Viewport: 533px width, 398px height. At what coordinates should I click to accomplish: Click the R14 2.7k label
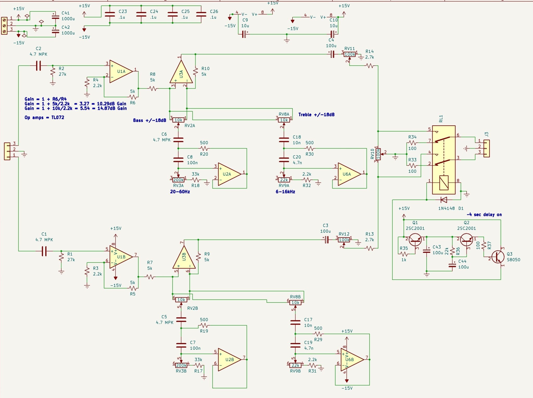(370, 54)
